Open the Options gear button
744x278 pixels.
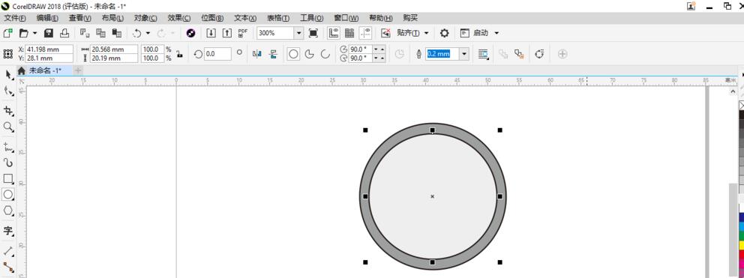(444, 33)
